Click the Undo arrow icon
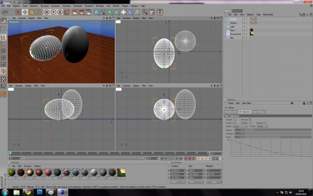 point(5,12)
